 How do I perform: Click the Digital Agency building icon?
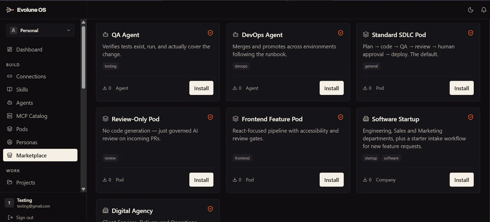106,211
